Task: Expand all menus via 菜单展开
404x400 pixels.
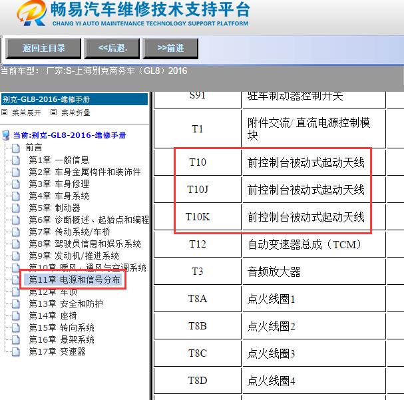Action: pyautogui.click(x=26, y=112)
